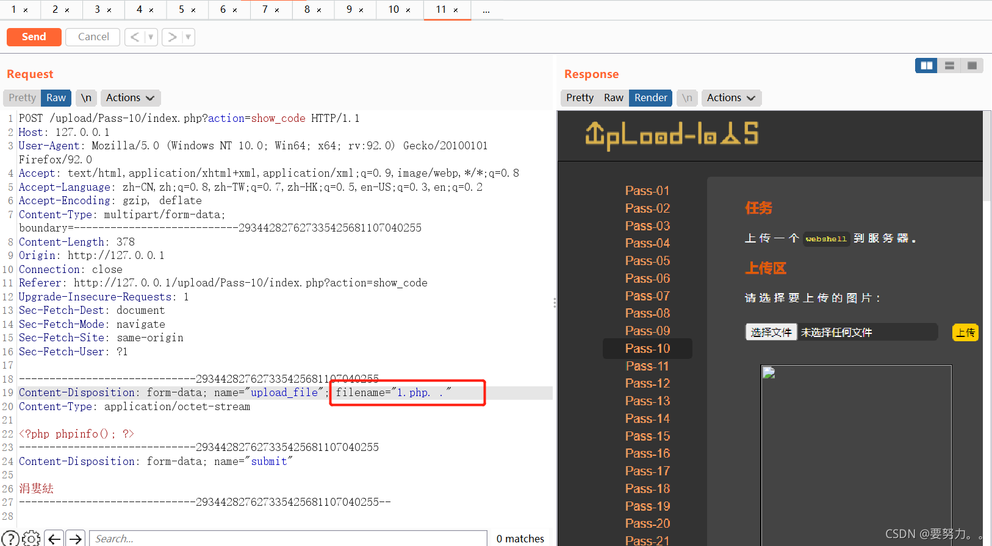Screen dimensions: 992x546
Task: Close Repeater tab 4
Action: (x=151, y=10)
